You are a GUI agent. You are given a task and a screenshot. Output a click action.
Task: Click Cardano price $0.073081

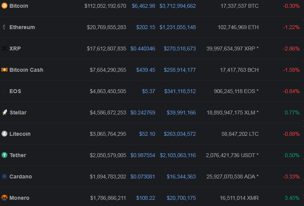143,177
